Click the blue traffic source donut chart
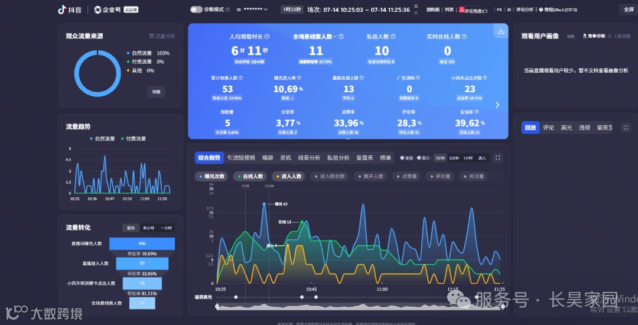 click(x=97, y=74)
